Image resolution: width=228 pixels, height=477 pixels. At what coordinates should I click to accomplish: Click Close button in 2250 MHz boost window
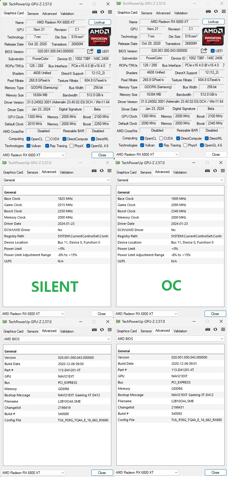102,155
